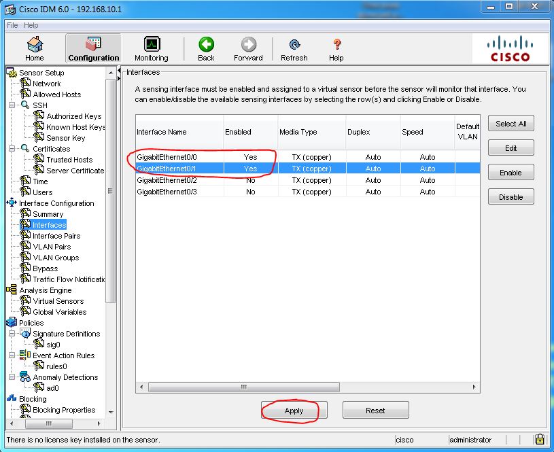Click the tree's vertical scrollbar thumb
This screenshot has height=452, width=554.
click(111, 191)
